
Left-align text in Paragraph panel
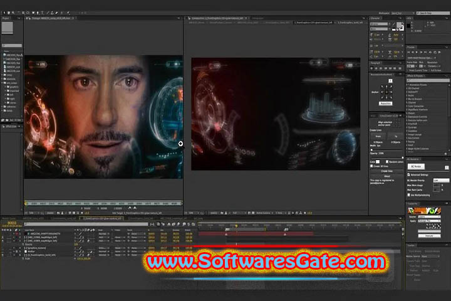pyautogui.click(x=371, y=68)
